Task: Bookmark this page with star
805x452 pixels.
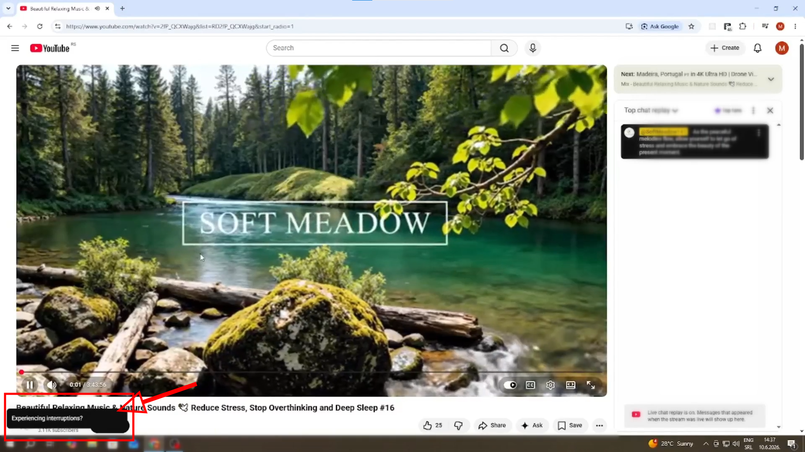Action: pos(691,26)
